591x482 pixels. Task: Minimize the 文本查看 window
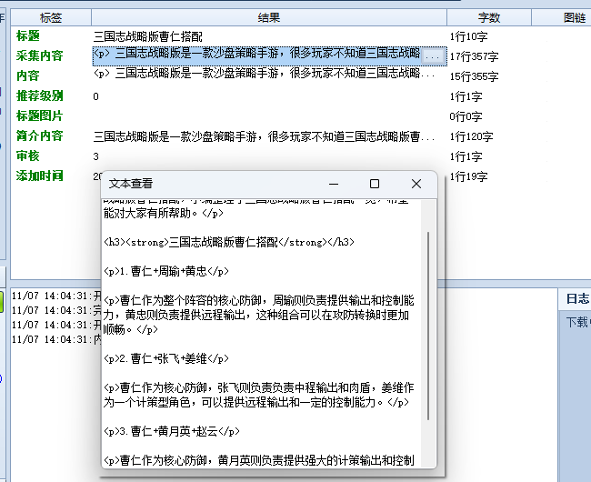click(334, 184)
